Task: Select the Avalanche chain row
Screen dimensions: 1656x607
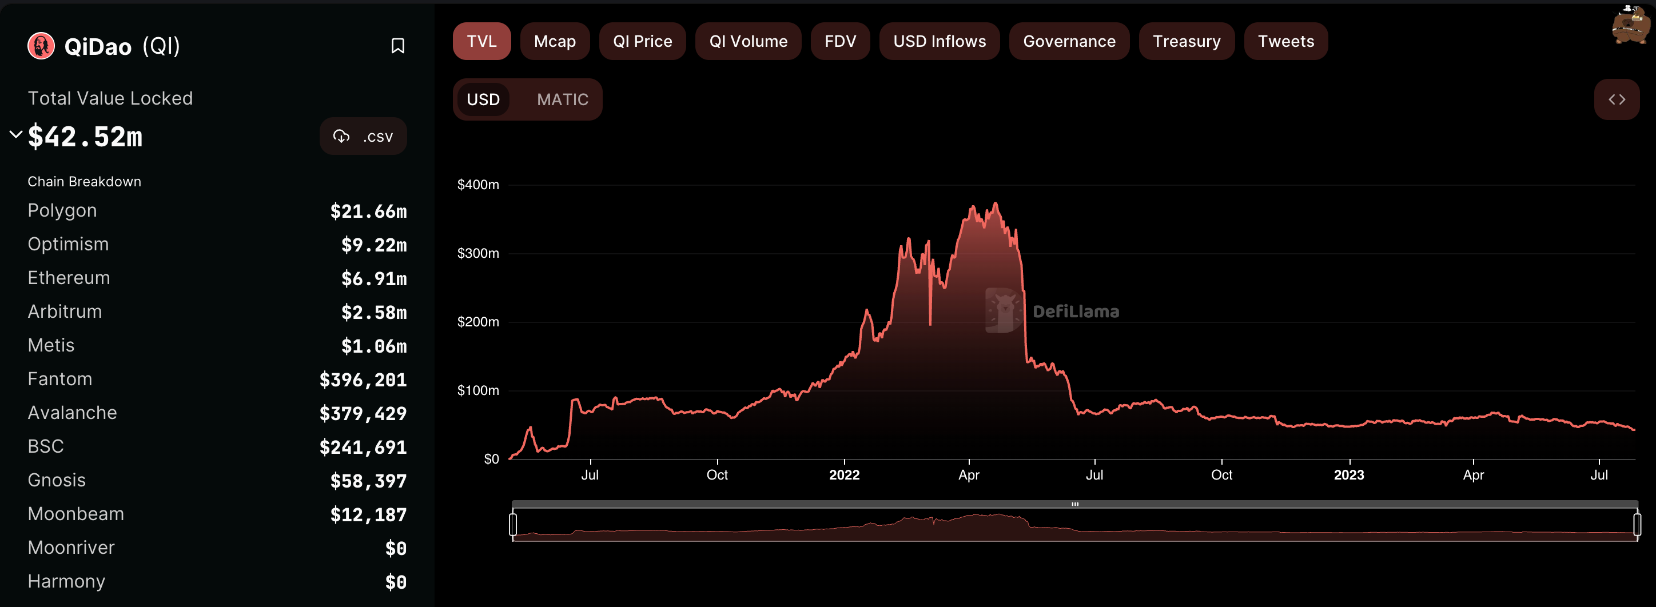Action: click(x=217, y=413)
